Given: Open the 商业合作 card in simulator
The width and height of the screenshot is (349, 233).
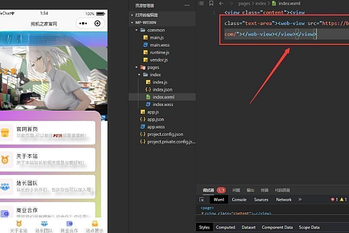Looking at the screenshot, I should tap(47, 210).
